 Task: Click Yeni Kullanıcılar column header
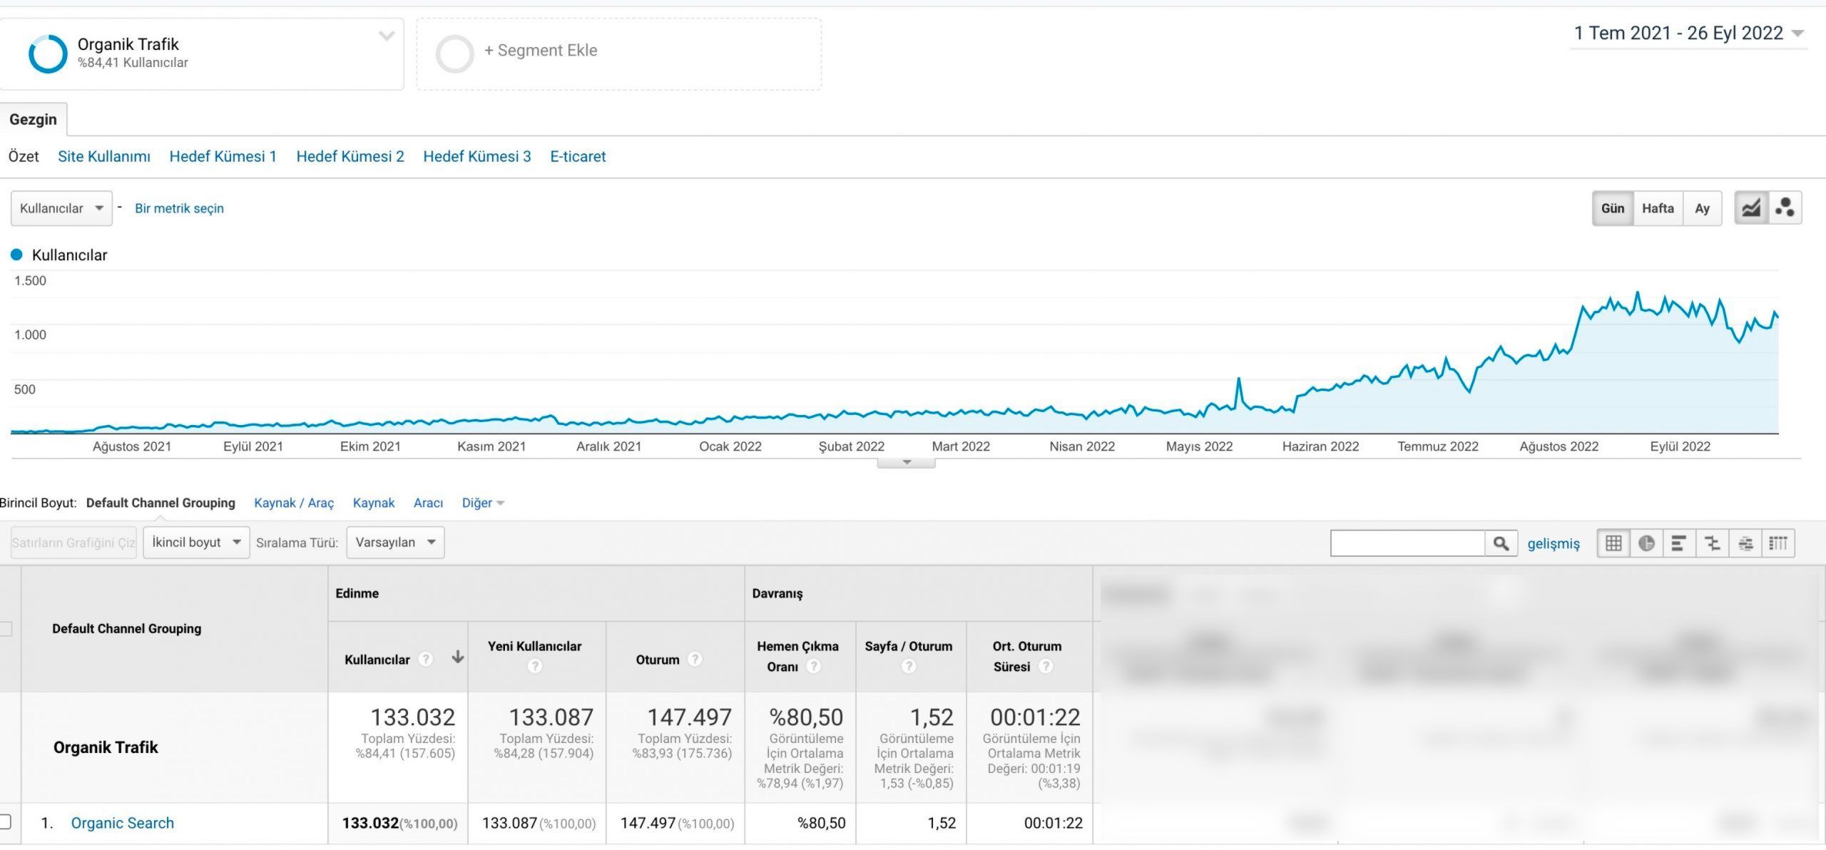(534, 646)
